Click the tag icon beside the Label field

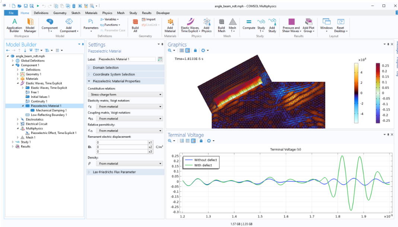[x=160, y=59]
